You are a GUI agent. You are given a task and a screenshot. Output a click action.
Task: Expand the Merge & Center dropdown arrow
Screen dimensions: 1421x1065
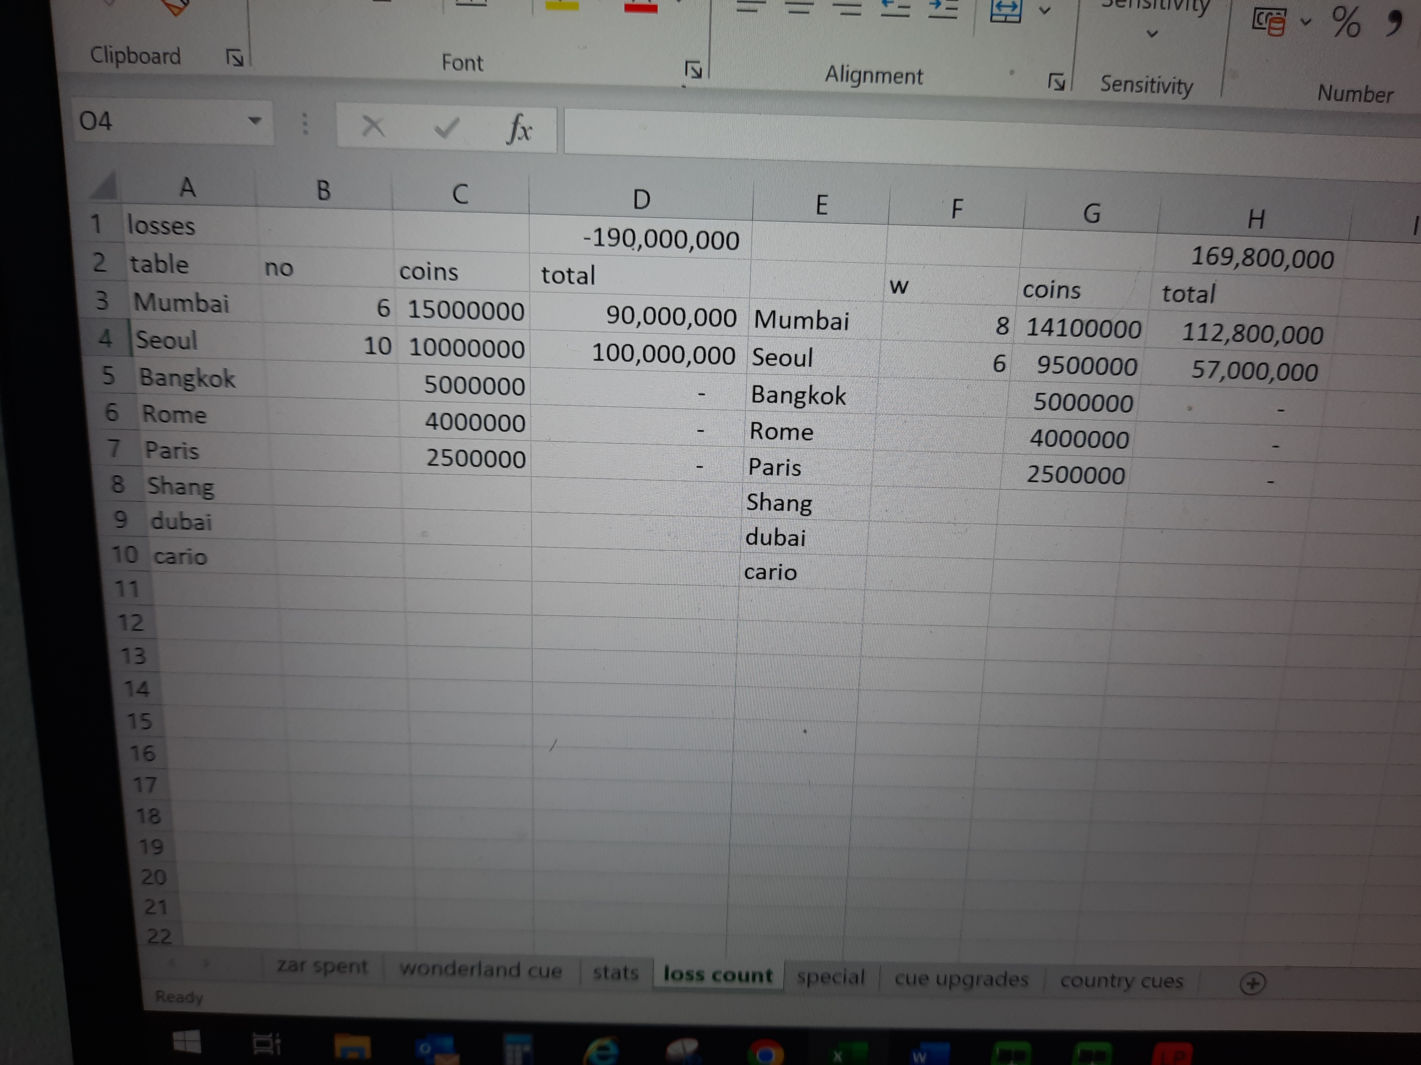click(x=1045, y=11)
